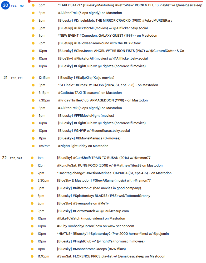Image resolution: width=206 pixels, height=263 pixels.
Task: Open the *HIATUS* #Splatterday2 event
Action: (113, 234)
